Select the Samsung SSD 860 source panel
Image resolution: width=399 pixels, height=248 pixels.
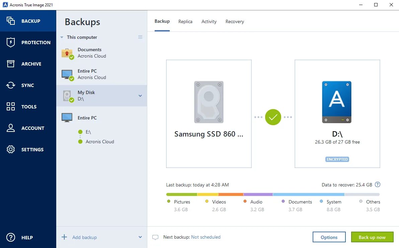[209, 114]
